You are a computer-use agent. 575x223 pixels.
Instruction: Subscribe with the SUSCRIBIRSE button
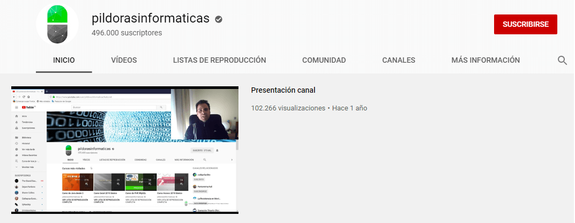(526, 24)
